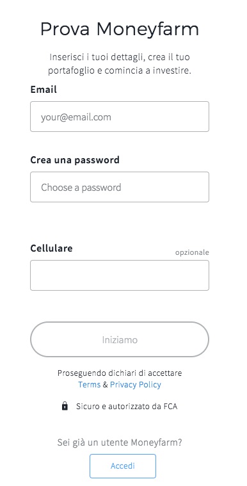Focus the Email input field
The height and width of the screenshot is (486, 247).
(120, 117)
